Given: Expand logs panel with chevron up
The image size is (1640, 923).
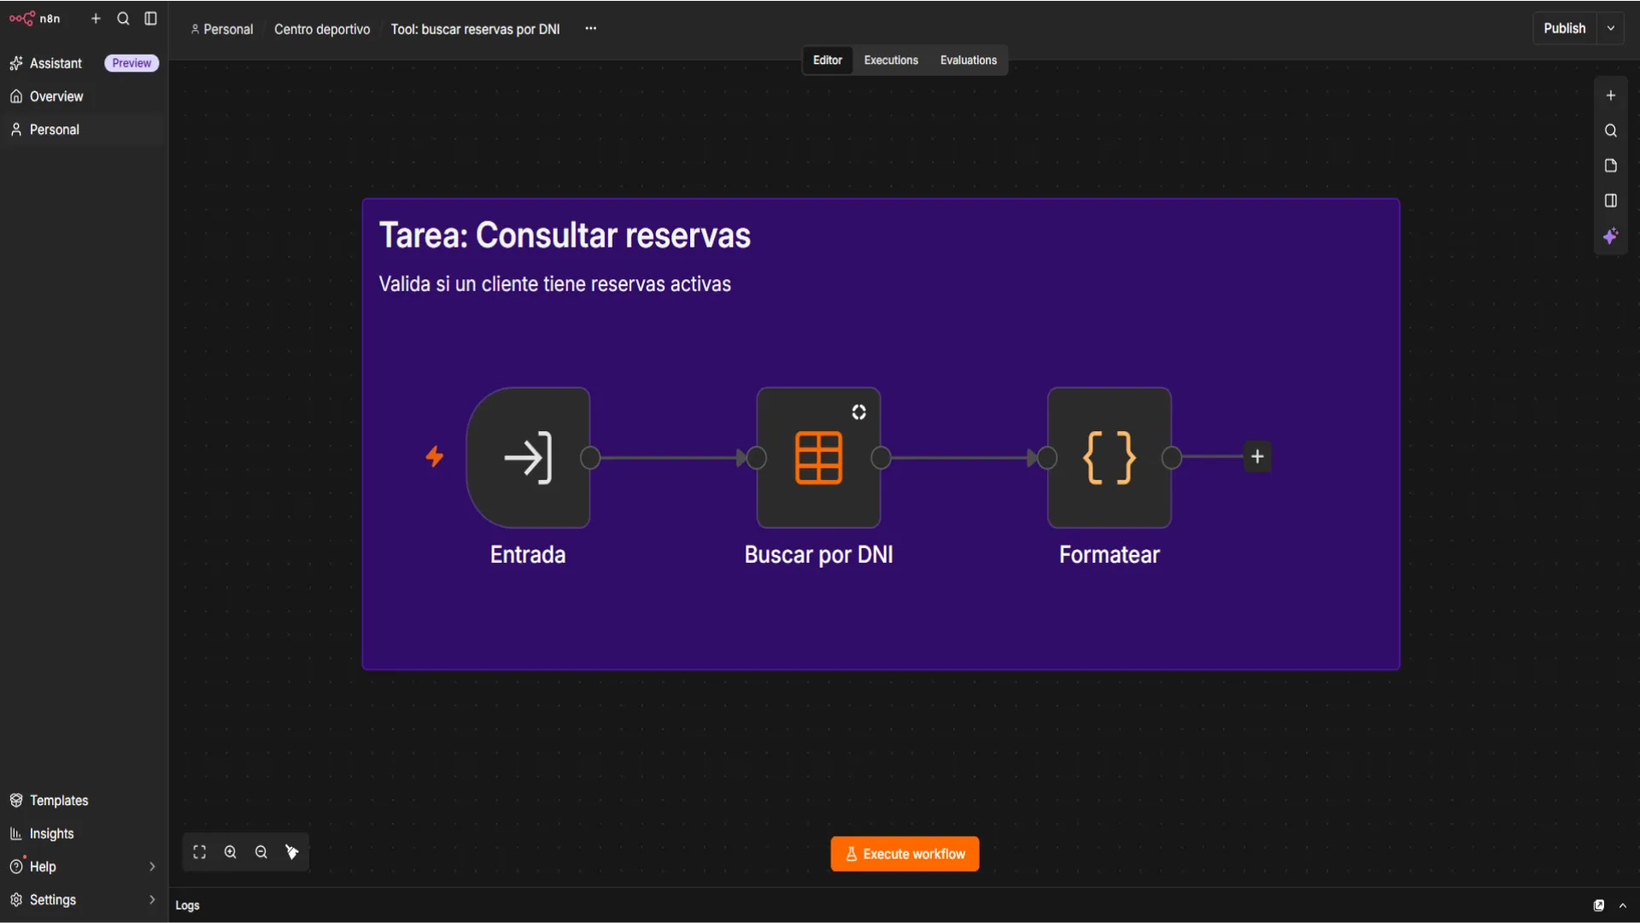Looking at the screenshot, I should 1622,905.
